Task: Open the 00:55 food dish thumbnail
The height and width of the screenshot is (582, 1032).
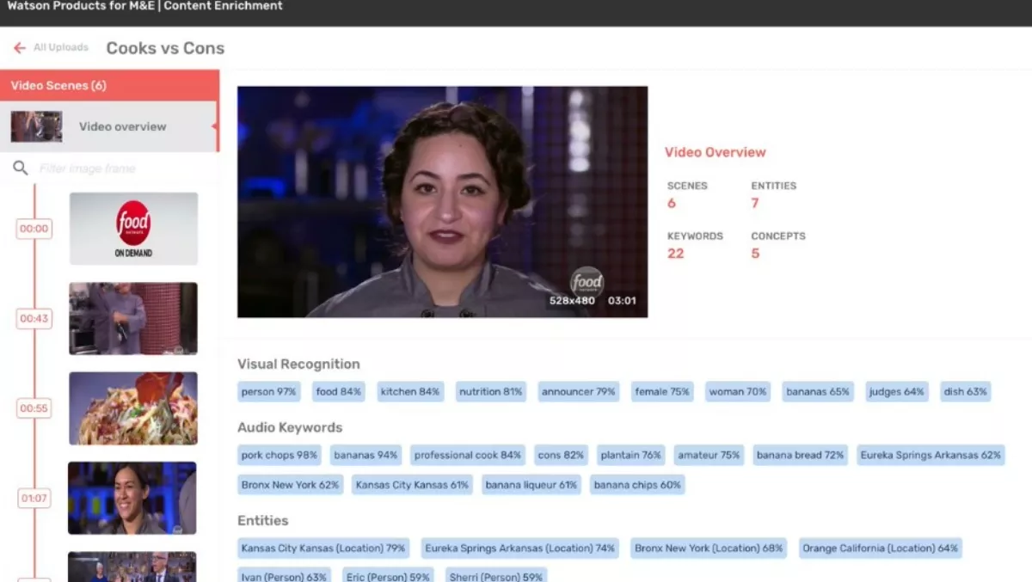Action: coord(133,408)
